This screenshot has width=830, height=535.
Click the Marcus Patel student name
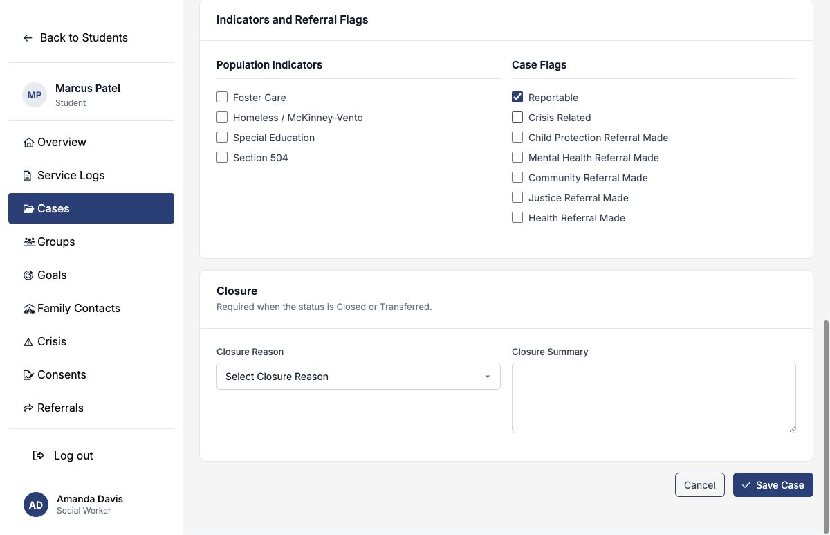coord(88,89)
